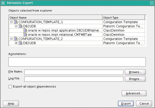The image size is (155, 108).
Task: Click the document icon of DB2UDB under CONFIURATION_TEMPLATE_1
Action: (x=21, y=26)
